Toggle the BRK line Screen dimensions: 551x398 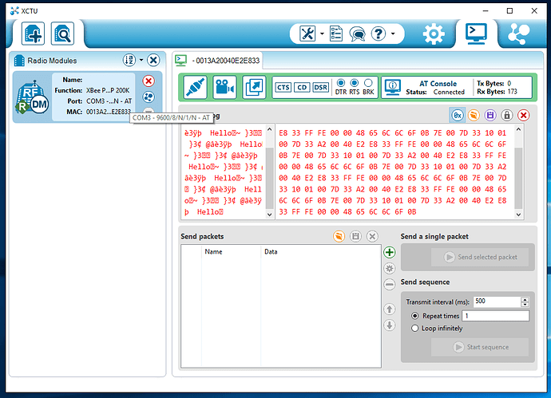(368, 83)
